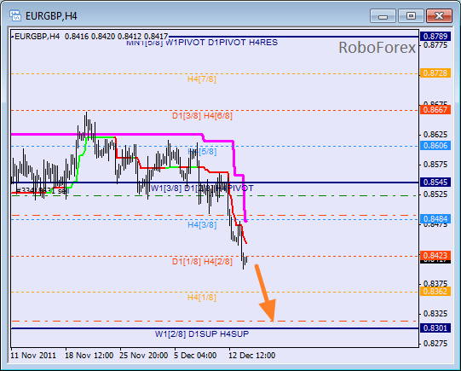The width and height of the screenshot is (461, 371).
Task: Select the W1[2/8] D1SUP H4SUP label
Action: tap(202, 334)
